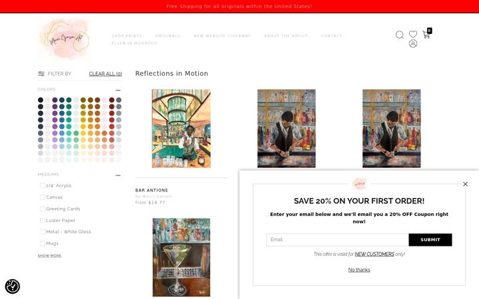Select the dark red swatch in top row

(112, 100)
